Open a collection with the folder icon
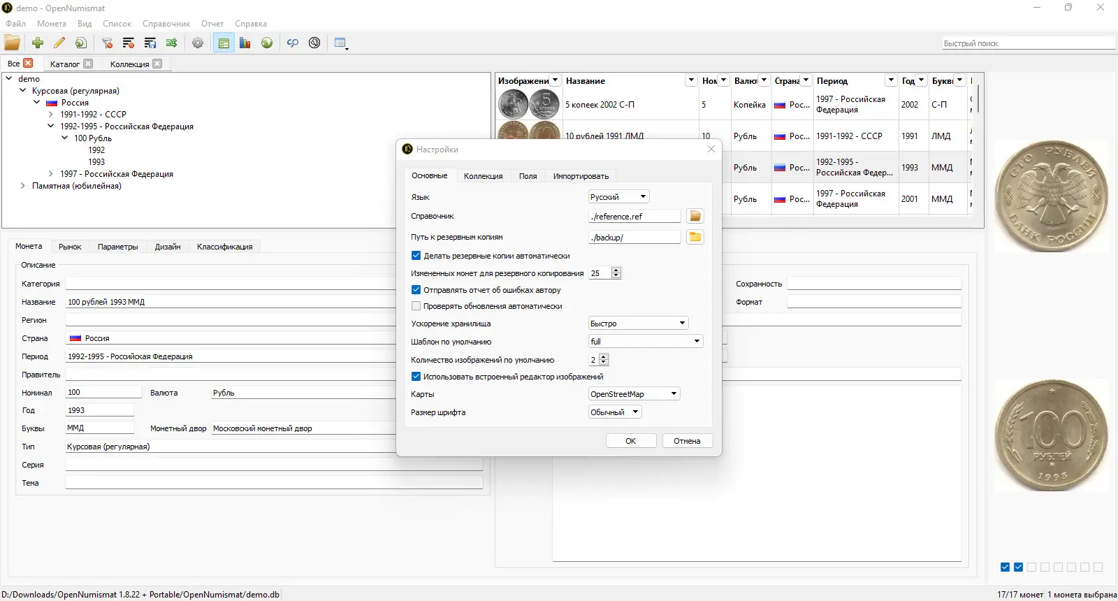Viewport: 1118px width, 601px height. point(13,43)
